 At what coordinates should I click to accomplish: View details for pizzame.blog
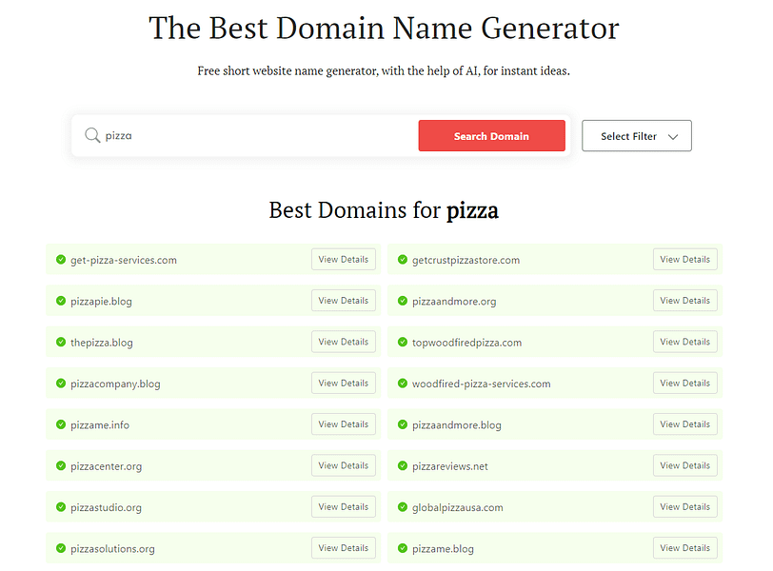pyautogui.click(x=684, y=548)
